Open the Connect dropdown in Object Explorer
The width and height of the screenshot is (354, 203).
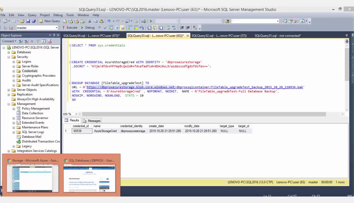(8, 41)
